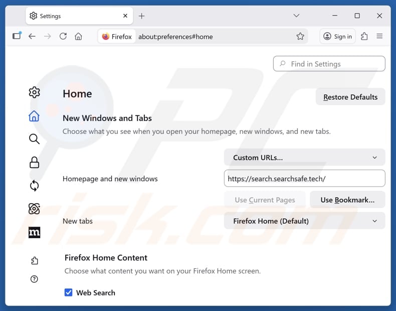Open the General settings gear category

click(34, 92)
